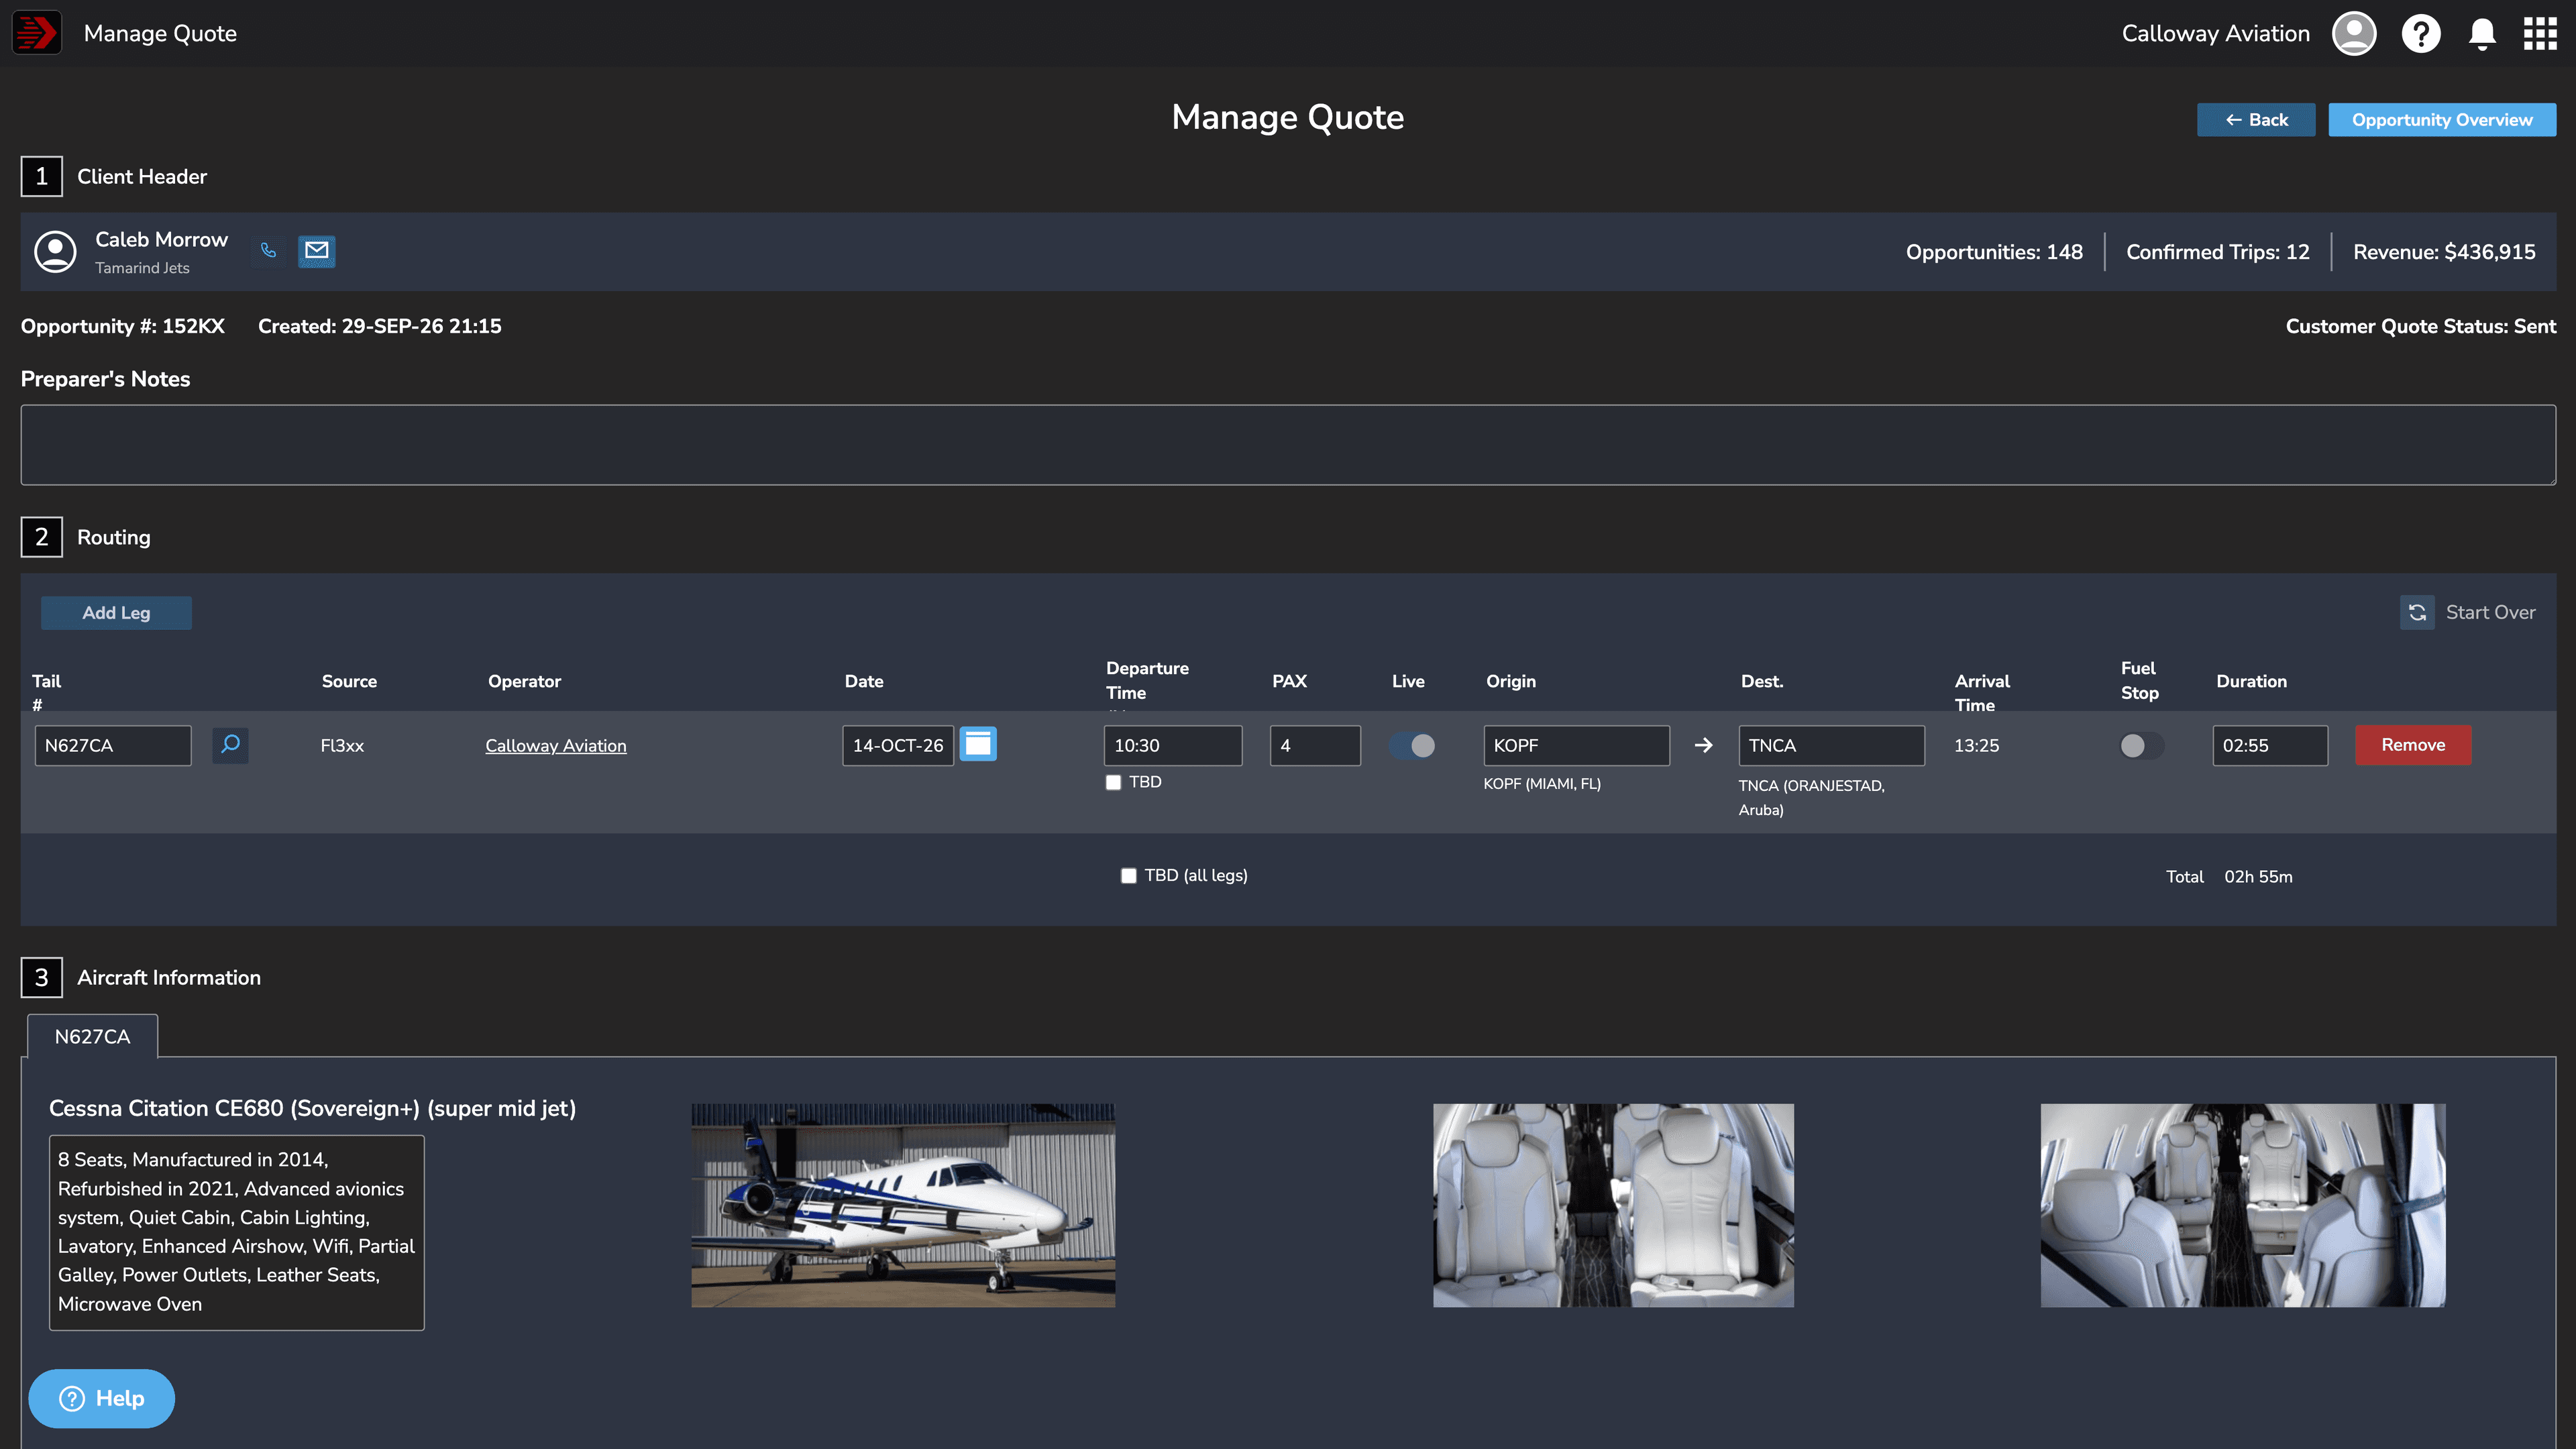Email Caleb Morrow via envelope icon
Image resolution: width=2576 pixels, height=1449 pixels.
pyautogui.click(x=317, y=250)
